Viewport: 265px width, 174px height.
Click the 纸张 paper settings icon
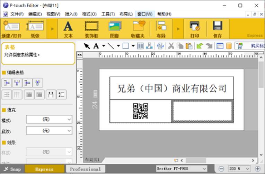point(35,29)
